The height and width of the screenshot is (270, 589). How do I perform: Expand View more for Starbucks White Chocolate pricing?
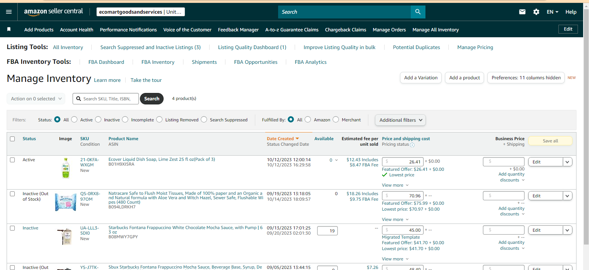click(395, 259)
